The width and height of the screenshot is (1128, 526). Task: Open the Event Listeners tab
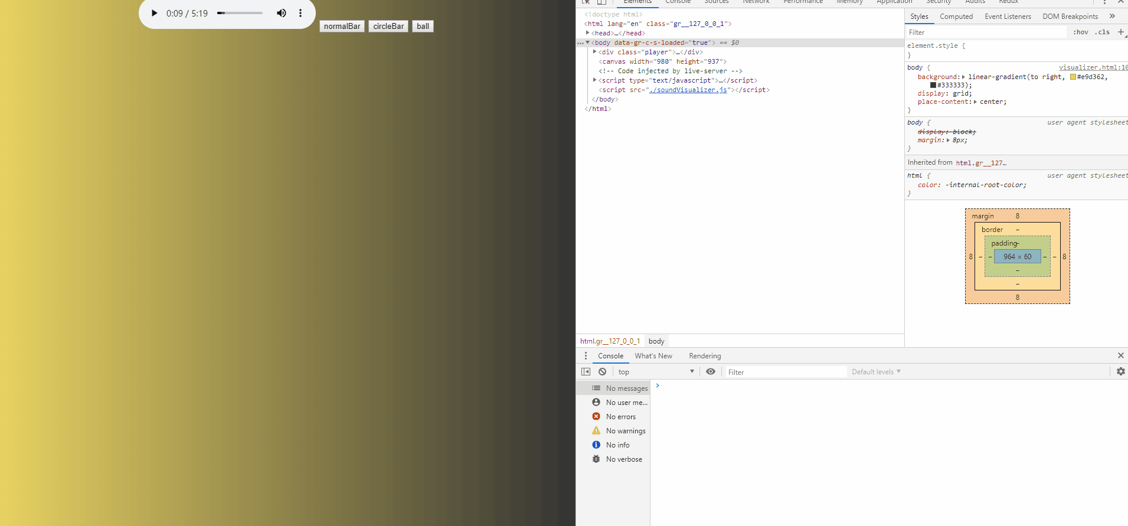(1008, 16)
